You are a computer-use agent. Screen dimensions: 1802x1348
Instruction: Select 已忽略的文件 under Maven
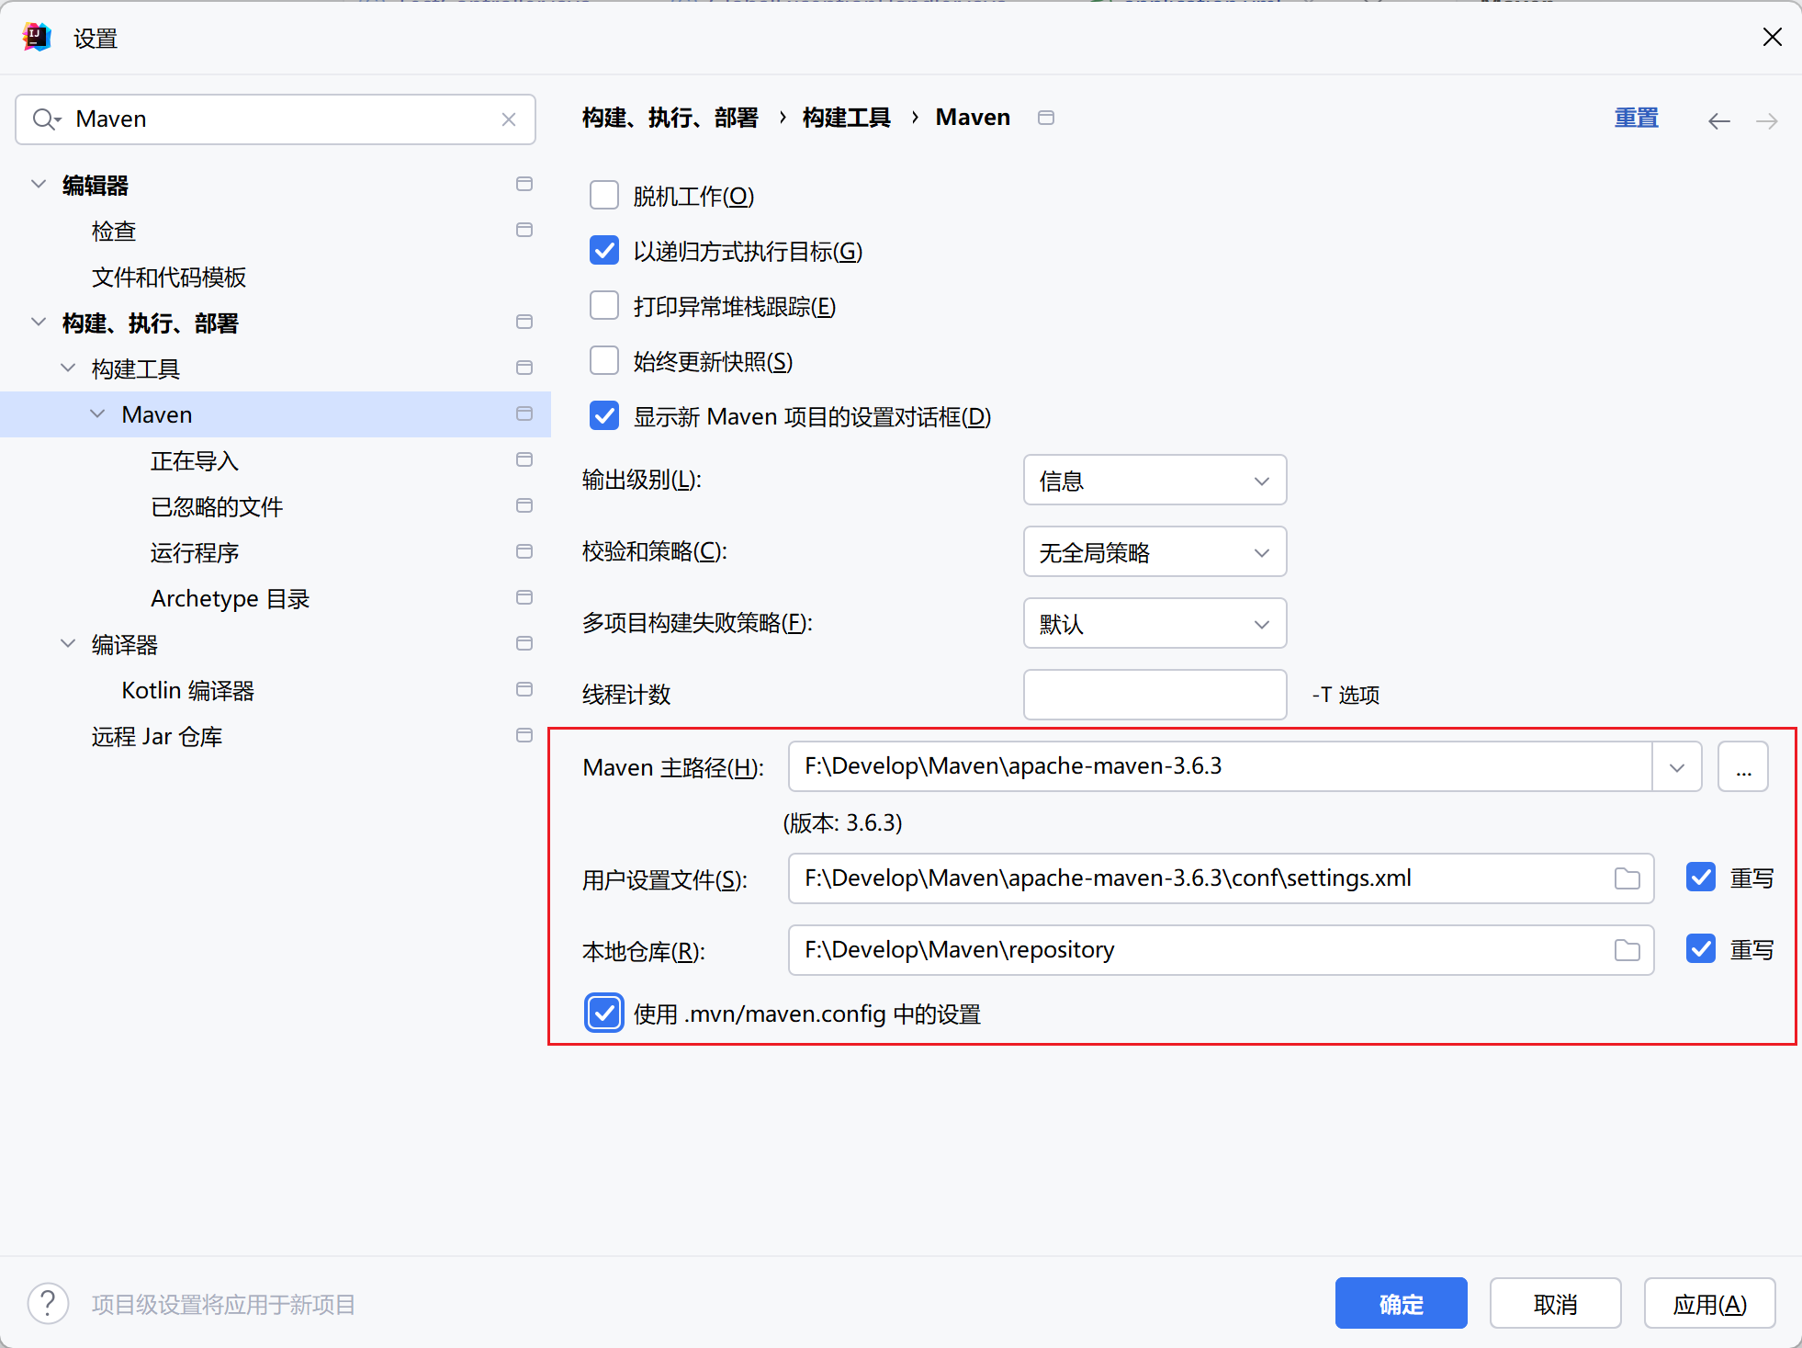coord(217,507)
